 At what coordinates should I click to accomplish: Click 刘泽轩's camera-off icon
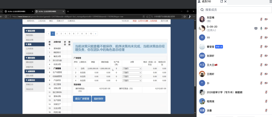[266, 56]
